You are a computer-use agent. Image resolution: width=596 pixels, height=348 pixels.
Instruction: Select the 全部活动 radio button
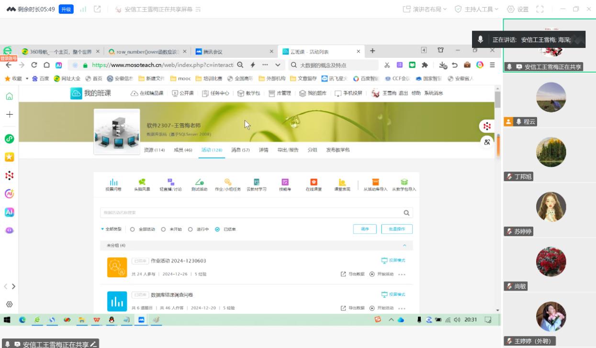tap(133, 229)
